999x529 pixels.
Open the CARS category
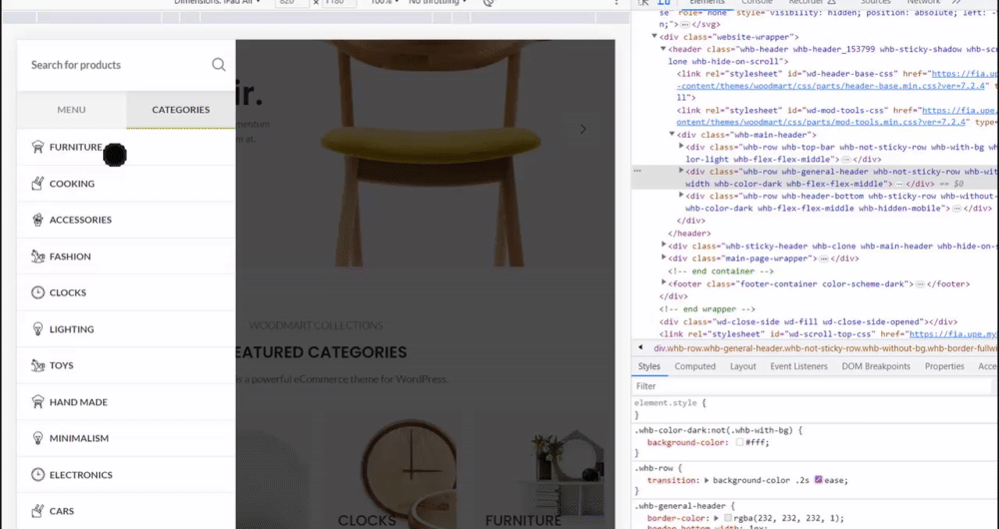pos(126,511)
